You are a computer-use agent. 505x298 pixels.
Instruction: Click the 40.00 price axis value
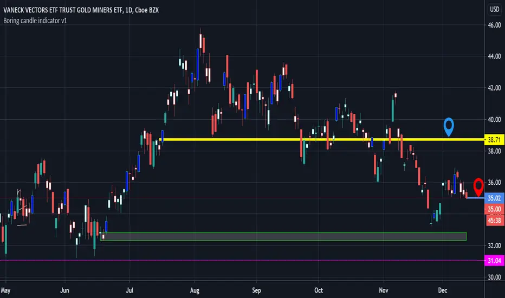point(494,119)
